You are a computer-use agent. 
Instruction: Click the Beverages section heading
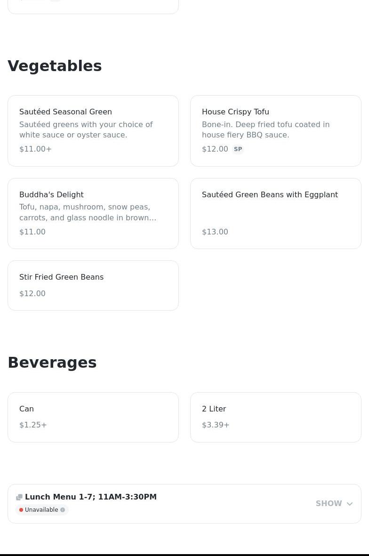pyautogui.click(x=52, y=363)
